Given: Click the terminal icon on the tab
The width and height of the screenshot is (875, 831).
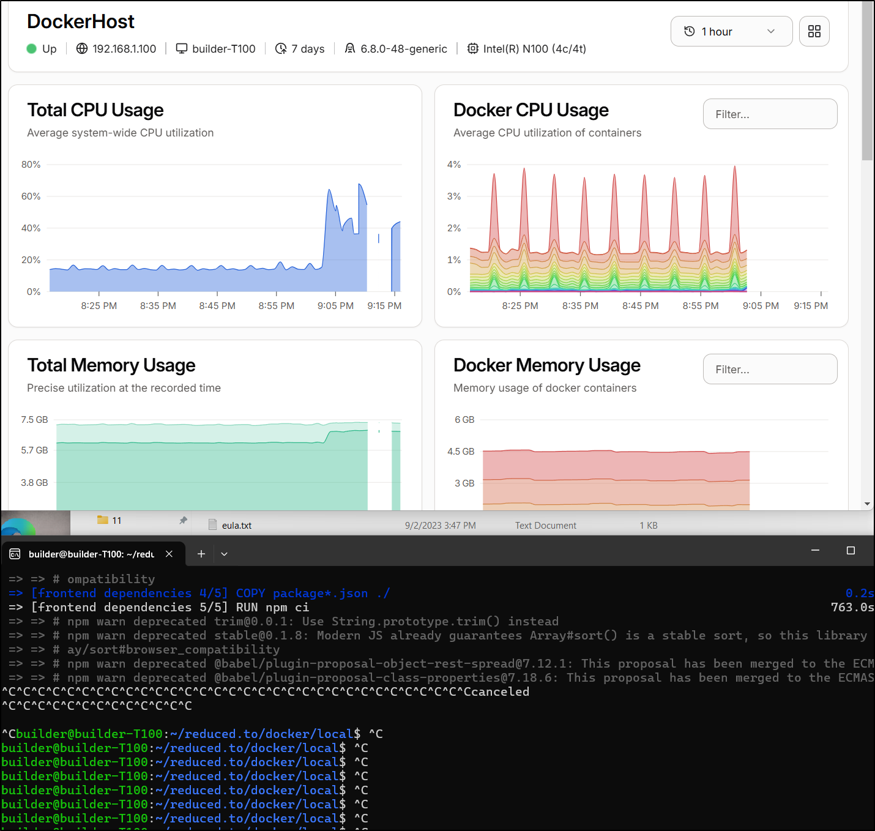Looking at the screenshot, I should click(x=15, y=554).
